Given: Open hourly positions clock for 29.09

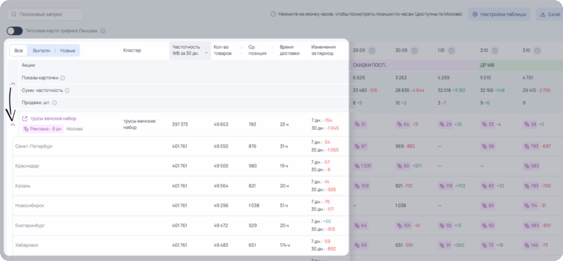Looking at the screenshot, I should tap(372, 51).
